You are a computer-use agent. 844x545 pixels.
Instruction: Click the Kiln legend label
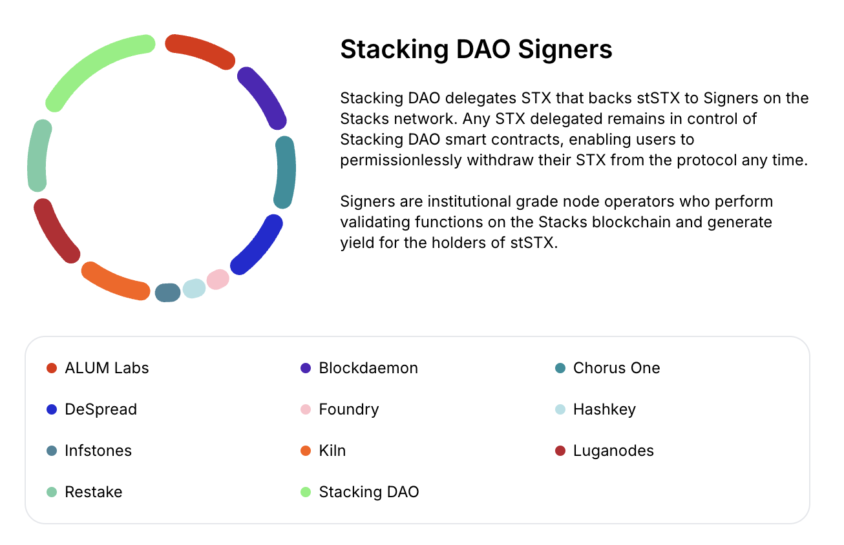tap(332, 451)
